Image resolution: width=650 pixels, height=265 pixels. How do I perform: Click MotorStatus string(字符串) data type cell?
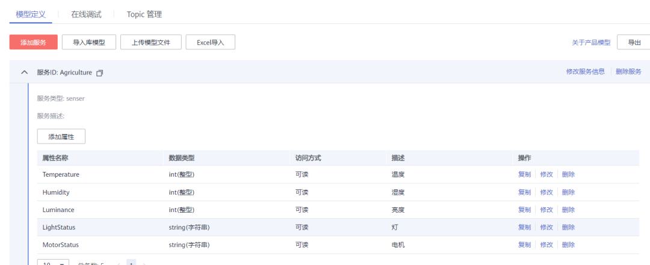pyautogui.click(x=189, y=245)
